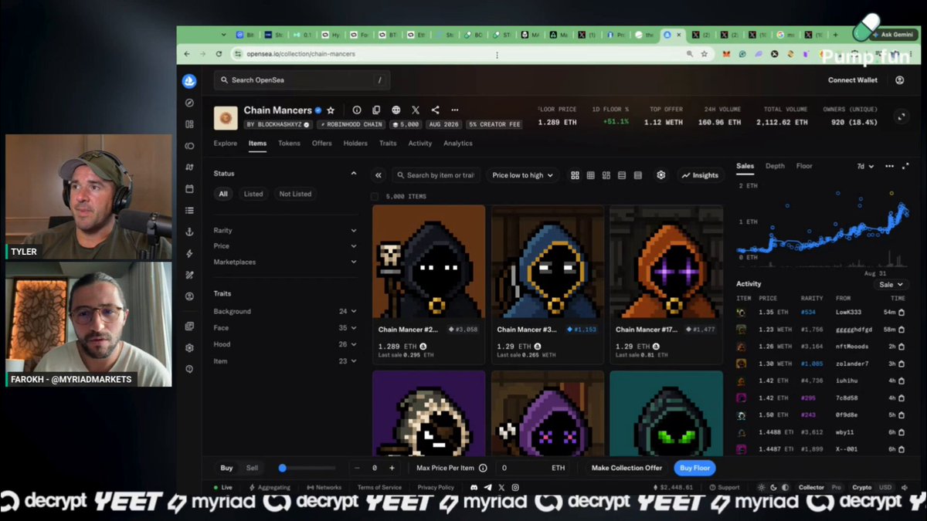This screenshot has width=927, height=521.
Task: Open the collection info icon
Action: click(x=357, y=110)
